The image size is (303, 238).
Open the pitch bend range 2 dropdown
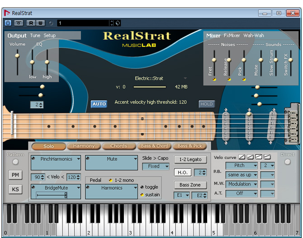point(267,165)
